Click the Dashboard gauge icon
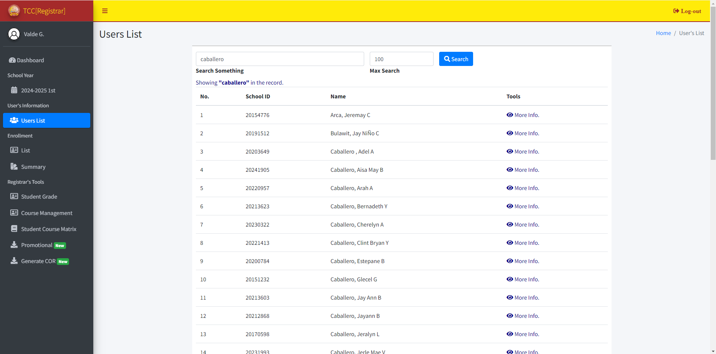Screen dimensions: 716x354 pos(12,60)
